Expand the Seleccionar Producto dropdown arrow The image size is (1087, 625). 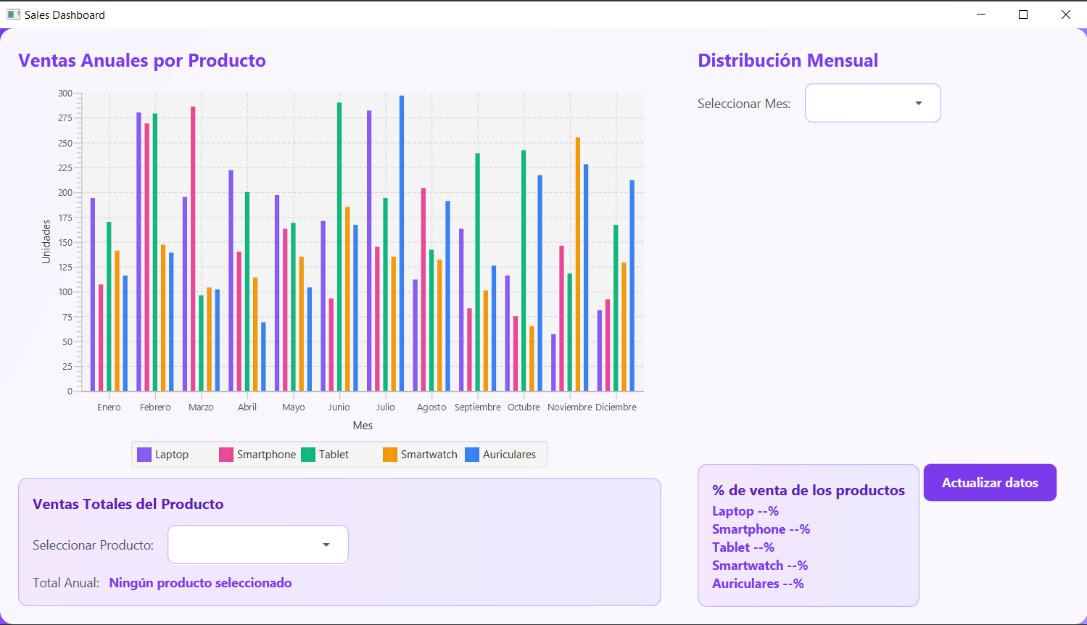pyautogui.click(x=326, y=545)
